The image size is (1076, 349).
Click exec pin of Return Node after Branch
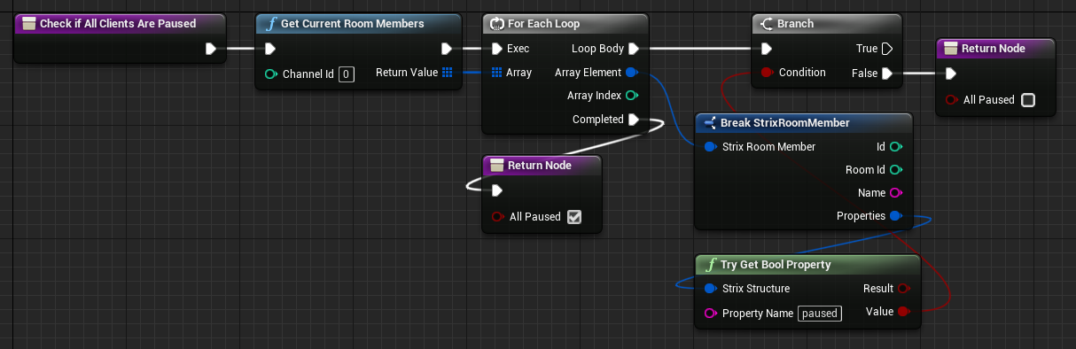[951, 74]
